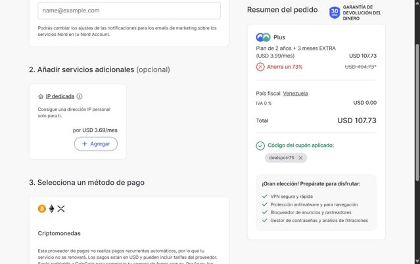The width and height of the screenshot is (420, 264).
Task: Click the Plus plan logo icon
Action: (x=263, y=37)
